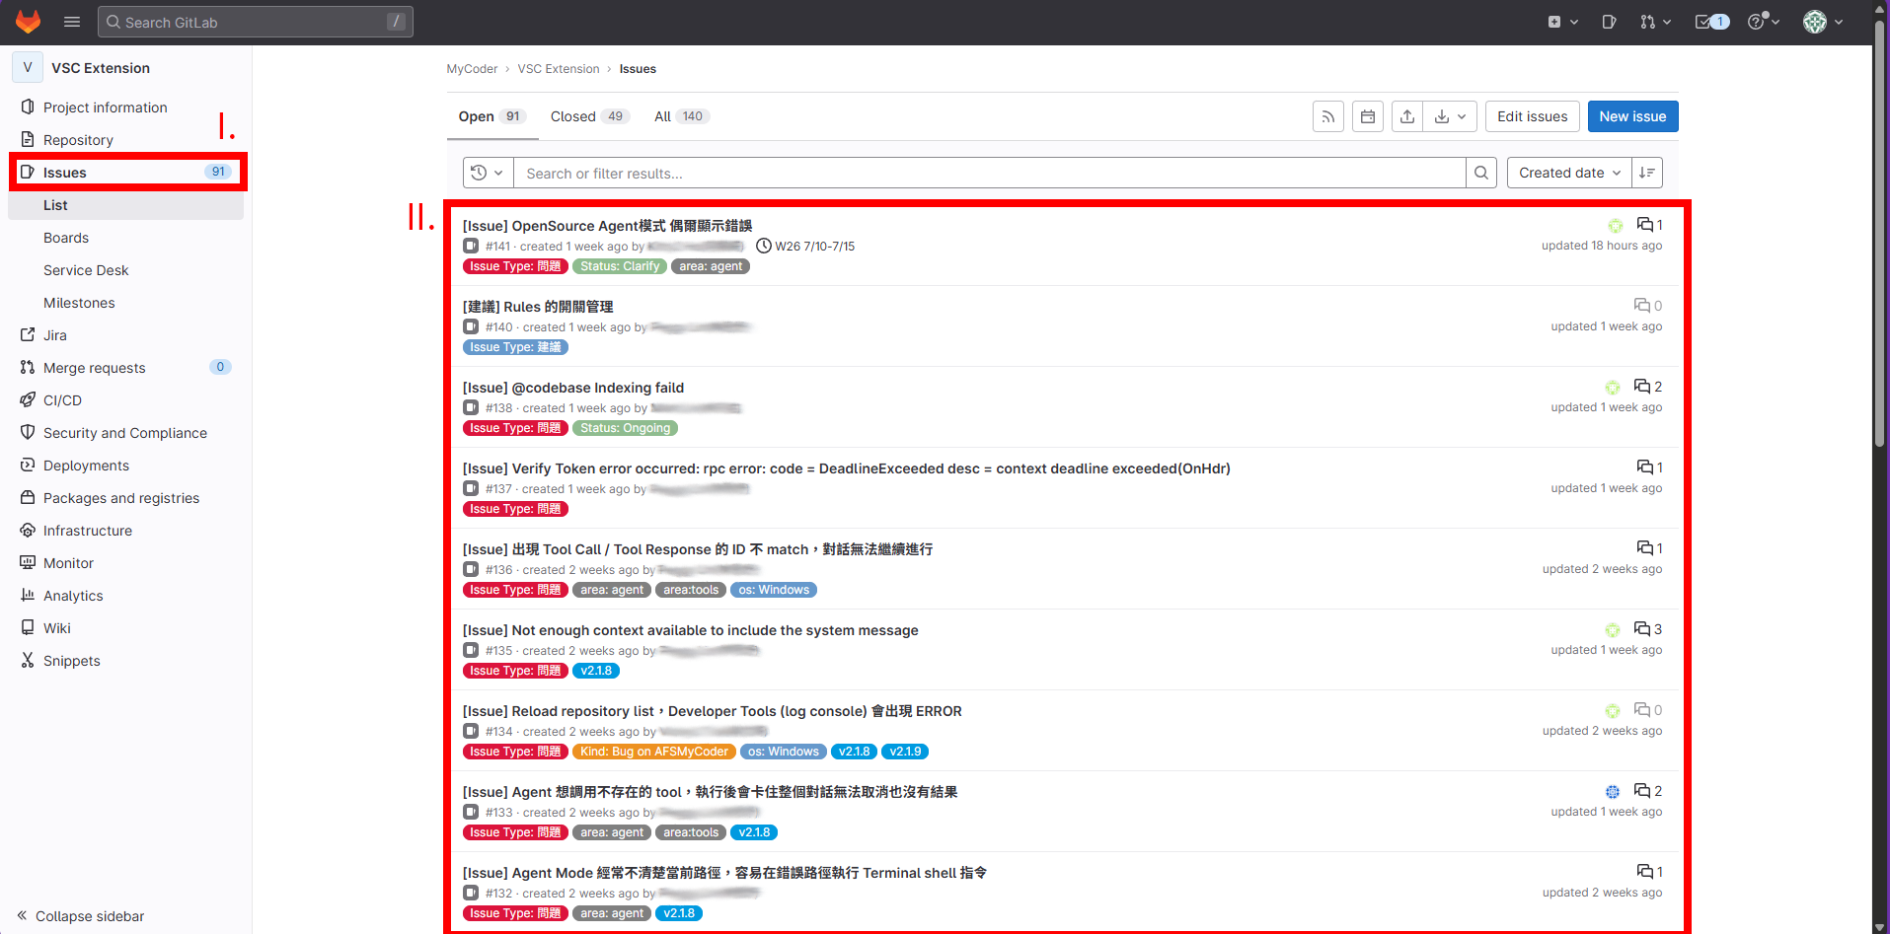This screenshot has width=1890, height=934.
Task: Open the to-do list icon
Action: point(1712,22)
